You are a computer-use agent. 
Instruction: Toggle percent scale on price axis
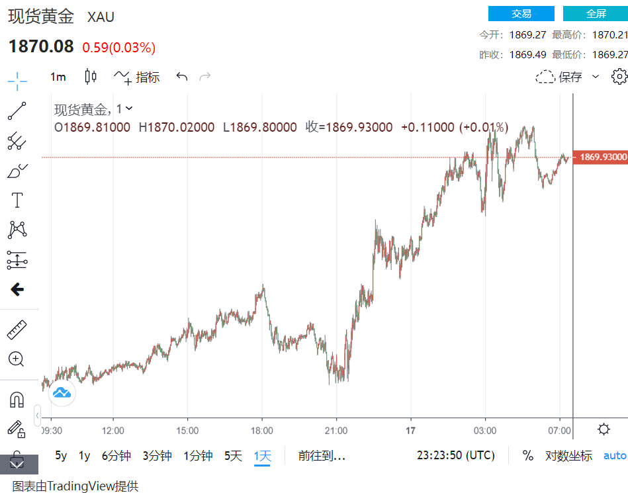pyautogui.click(x=527, y=455)
